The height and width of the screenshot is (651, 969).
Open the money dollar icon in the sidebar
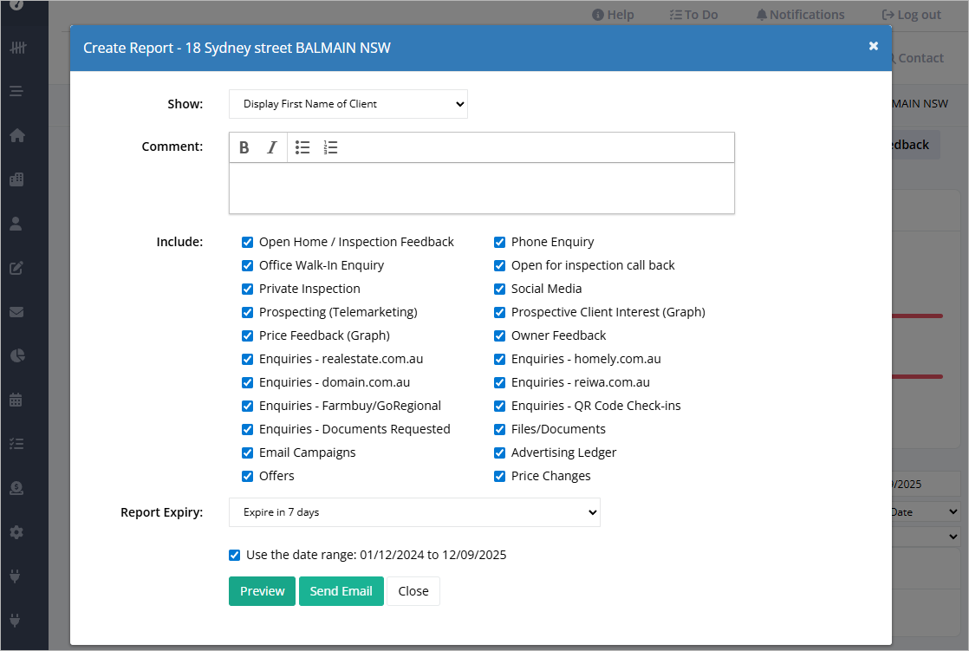pos(16,488)
